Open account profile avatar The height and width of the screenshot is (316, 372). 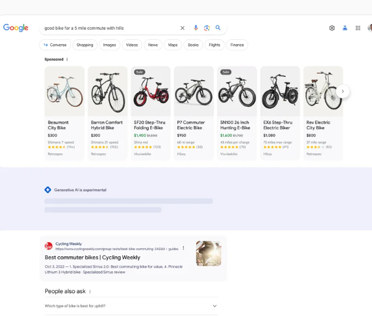point(370,28)
